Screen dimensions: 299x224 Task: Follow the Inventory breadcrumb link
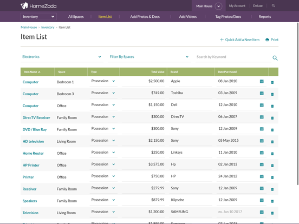pyautogui.click(x=48, y=27)
